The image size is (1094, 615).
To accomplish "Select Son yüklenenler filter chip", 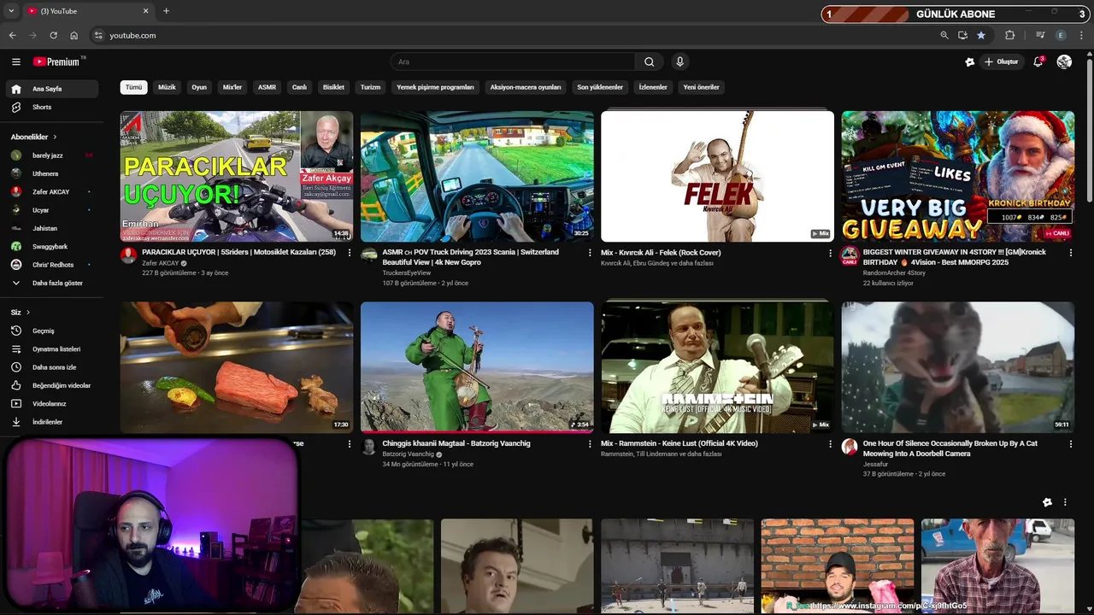I will 600,87.
